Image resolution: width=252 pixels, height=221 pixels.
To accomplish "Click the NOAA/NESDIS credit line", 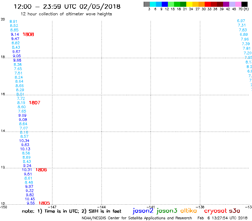I will [137, 218].
